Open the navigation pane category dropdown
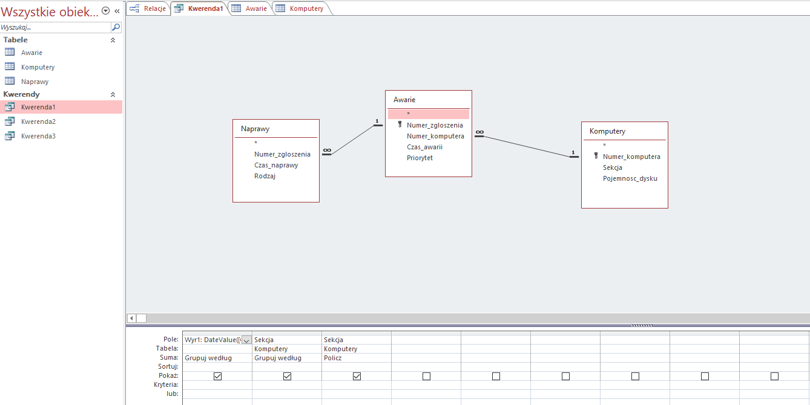Screen dimensions: 810x405 (x=106, y=11)
